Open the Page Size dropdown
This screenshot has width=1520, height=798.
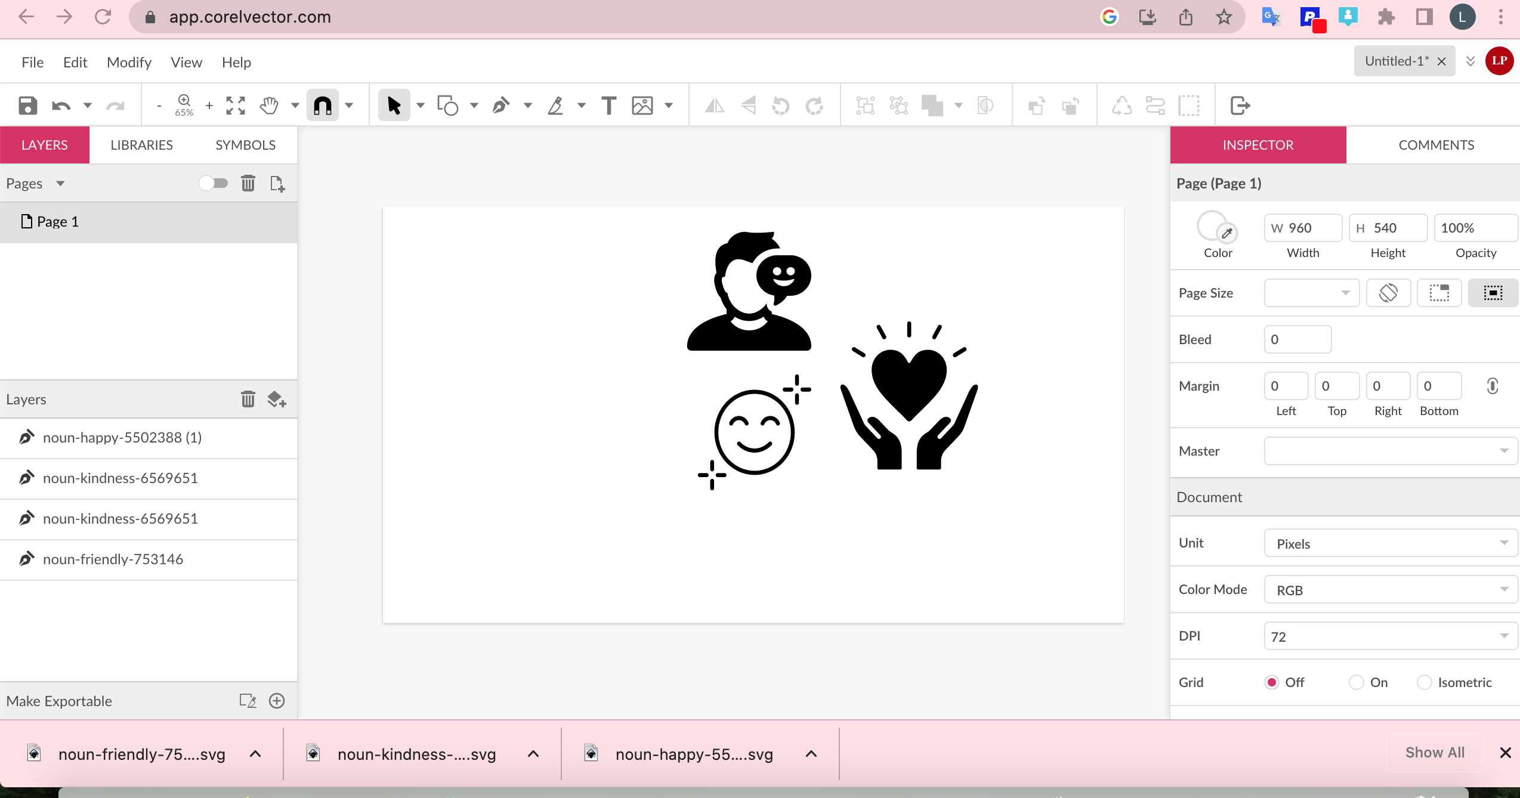click(1312, 293)
